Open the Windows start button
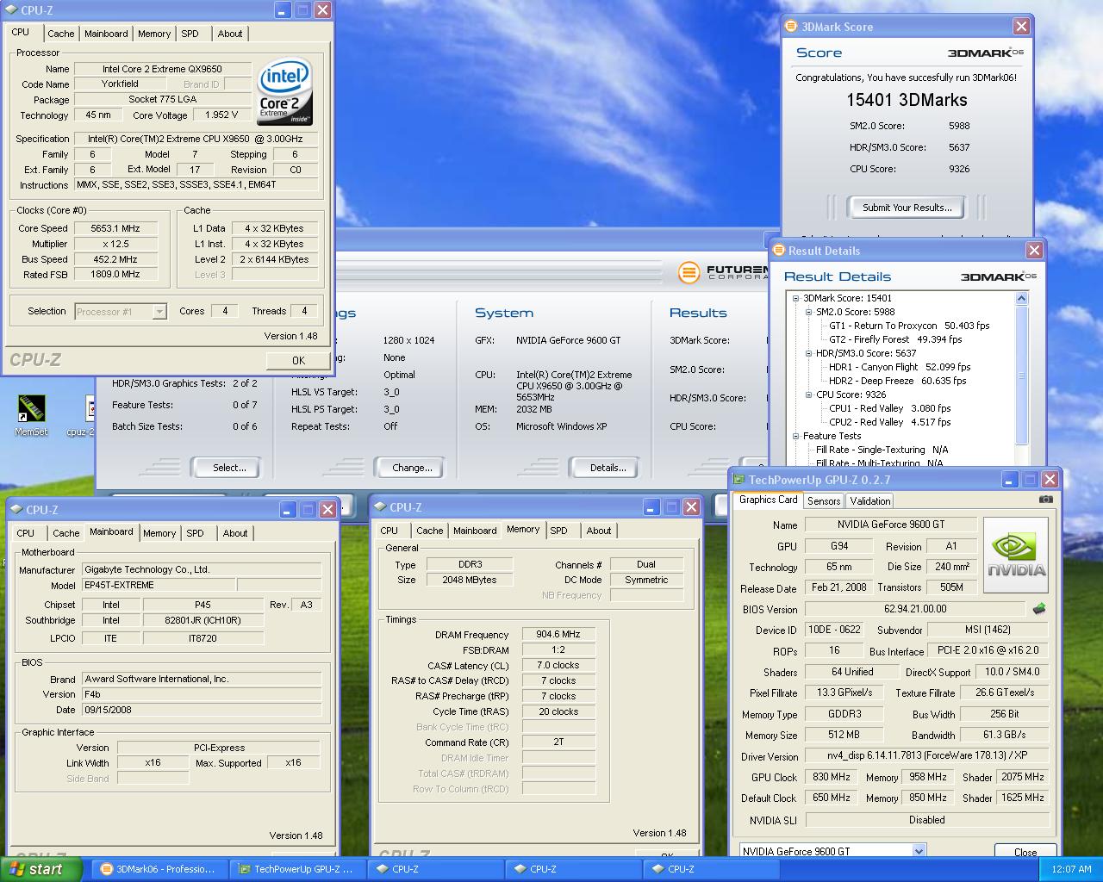The image size is (1103, 882). click(x=41, y=869)
